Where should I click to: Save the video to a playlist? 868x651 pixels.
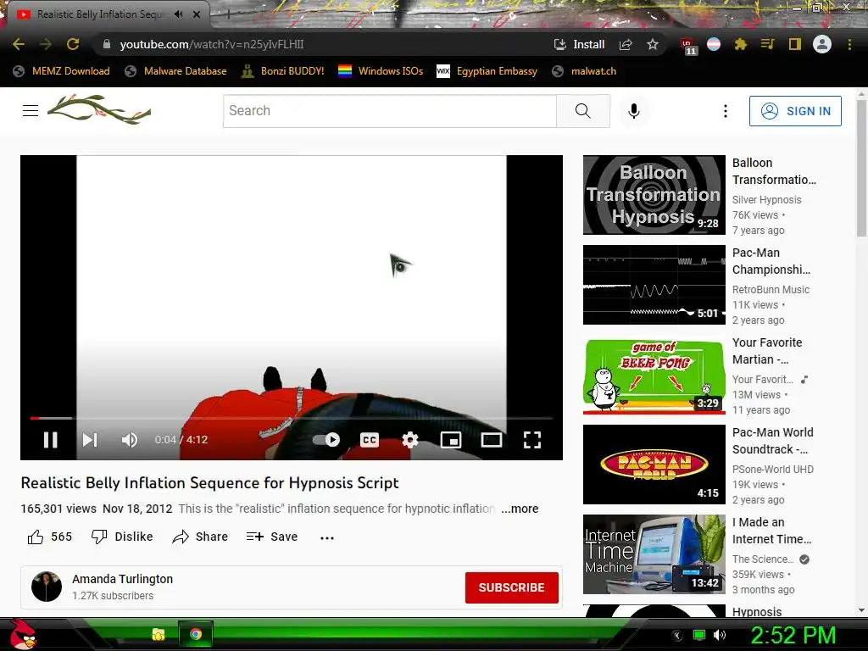coord(272,537)
